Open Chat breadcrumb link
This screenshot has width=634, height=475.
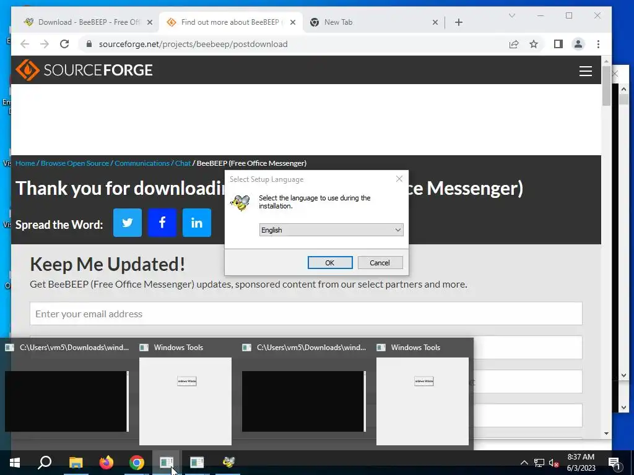point(183,163)
